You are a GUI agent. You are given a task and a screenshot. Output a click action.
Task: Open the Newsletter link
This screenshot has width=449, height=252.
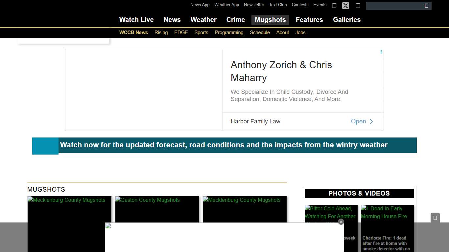(x=254, y=5)
